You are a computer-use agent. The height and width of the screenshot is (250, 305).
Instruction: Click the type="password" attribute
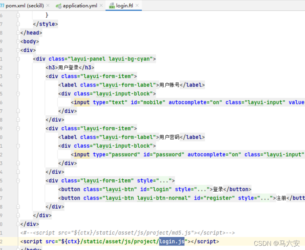pos(116,154)
